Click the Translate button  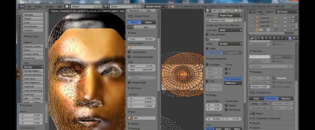33,15
